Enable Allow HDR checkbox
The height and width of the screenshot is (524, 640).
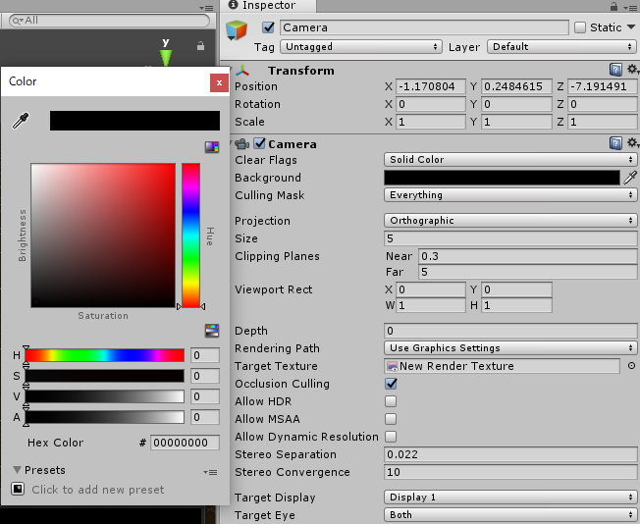[391, 401]
